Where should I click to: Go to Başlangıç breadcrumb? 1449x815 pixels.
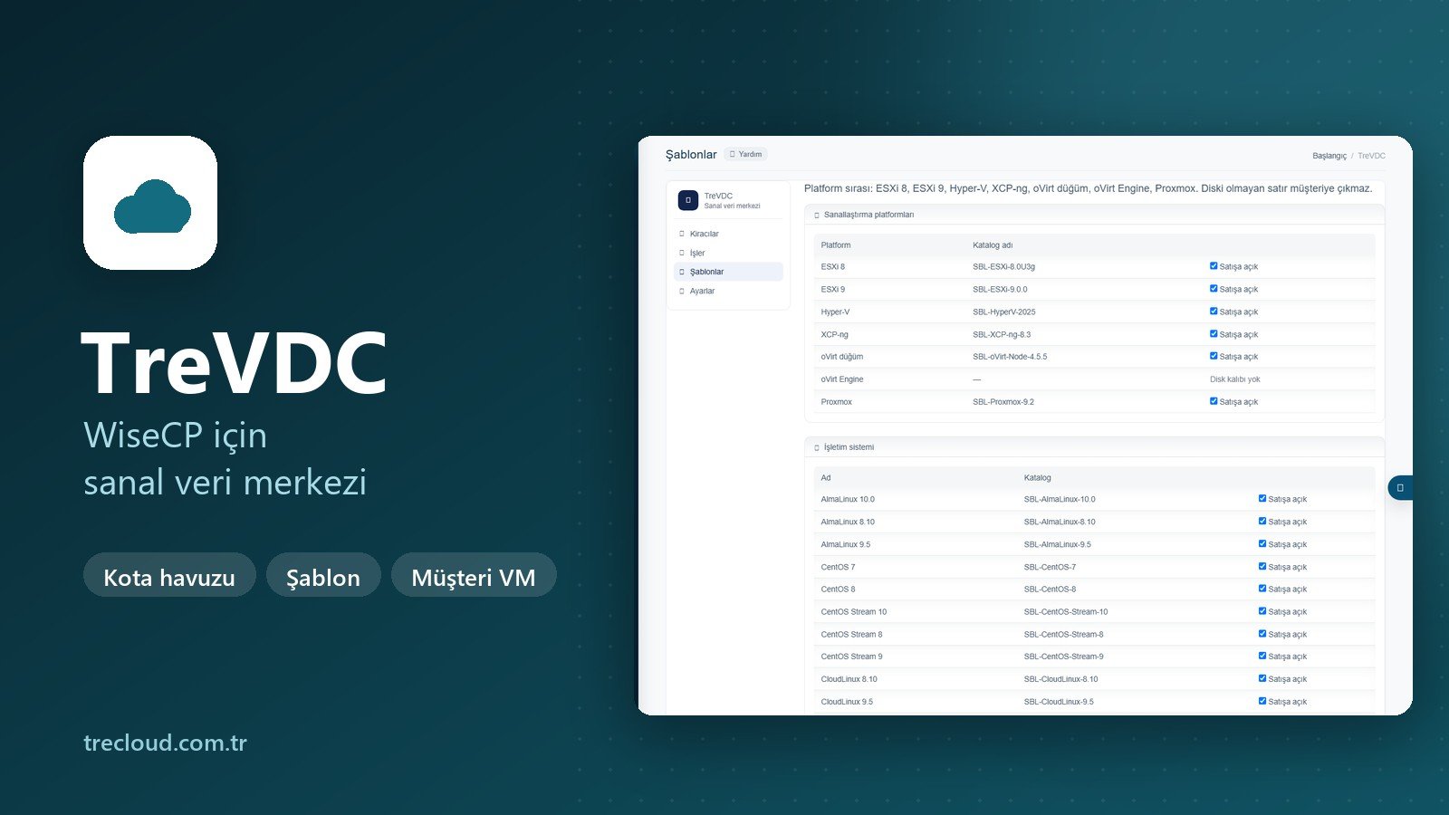1329,156
